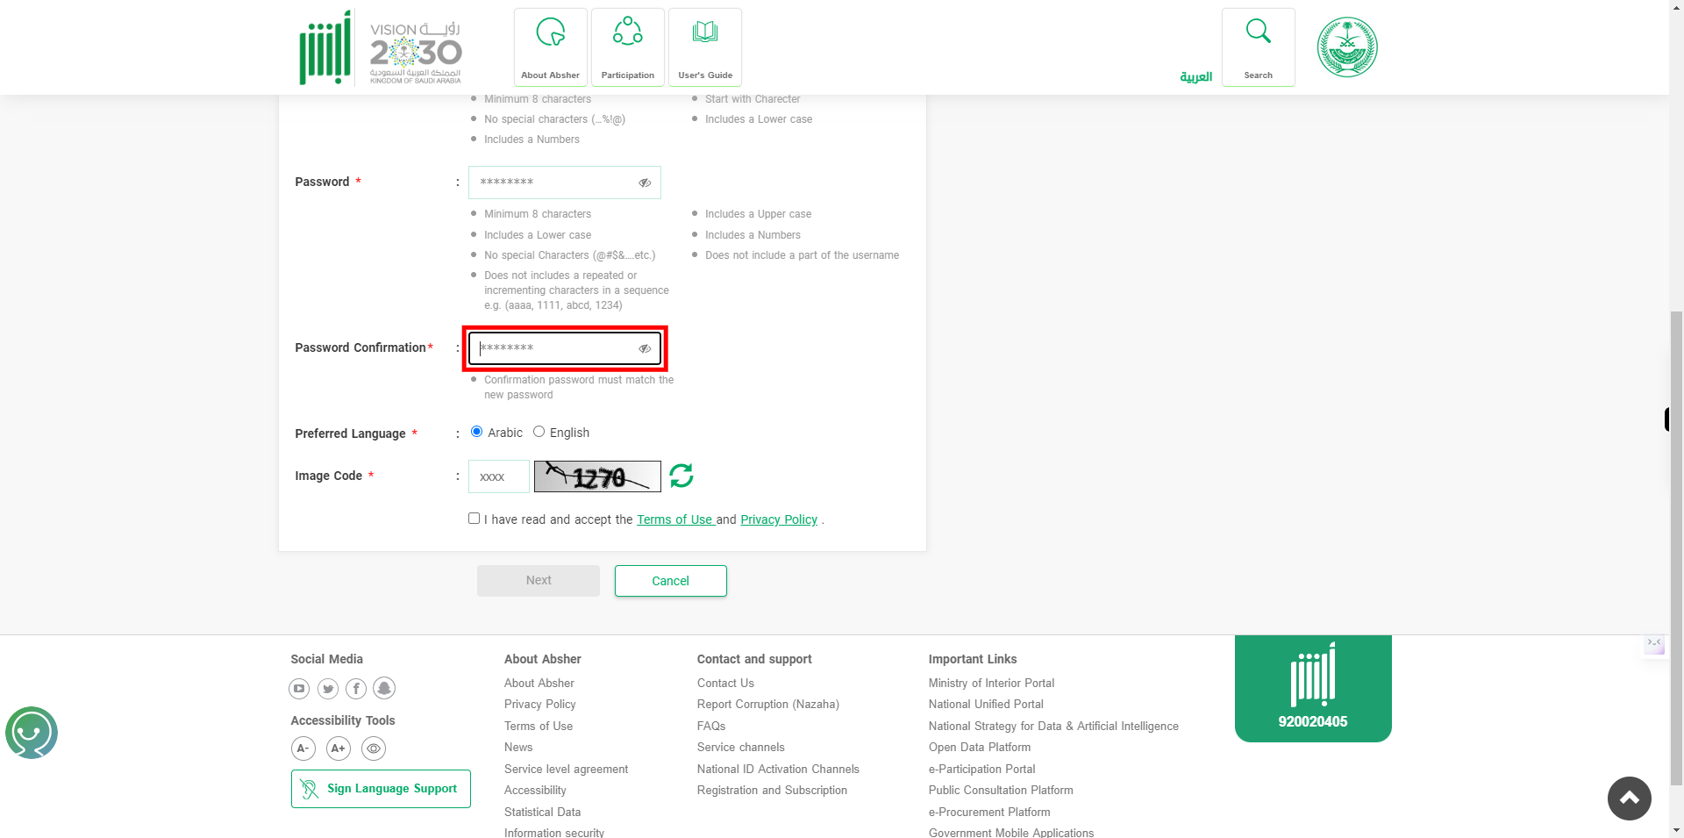Open the News footer link

click(518, 747)
